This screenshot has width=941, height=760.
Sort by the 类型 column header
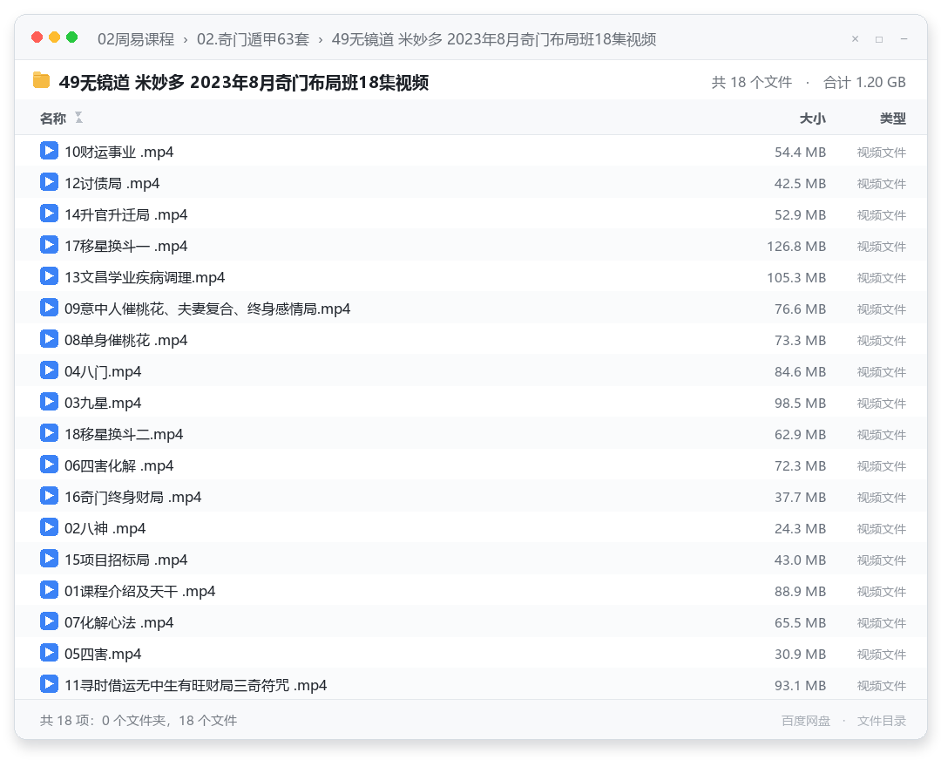point(893,119)
